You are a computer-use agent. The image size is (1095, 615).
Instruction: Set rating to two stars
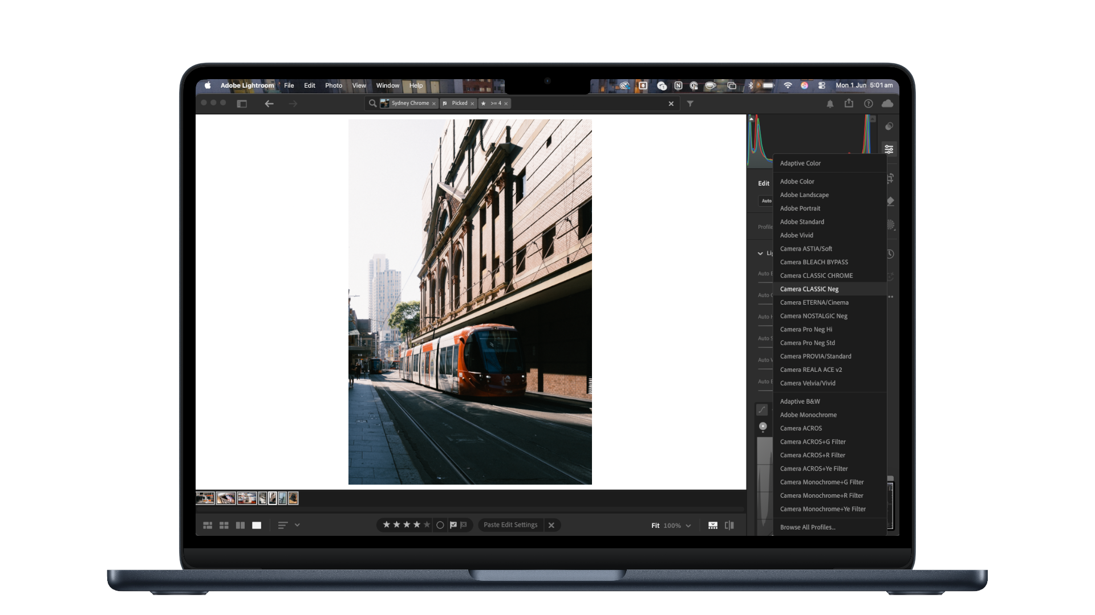tap(397, 525)
